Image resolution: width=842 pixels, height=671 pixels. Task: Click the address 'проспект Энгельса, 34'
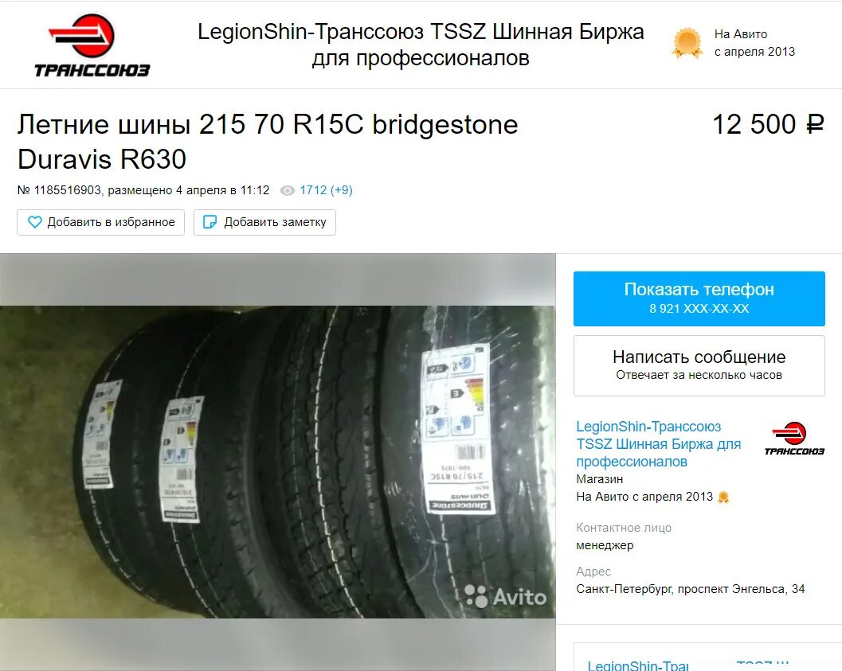(x=741, y=589)
